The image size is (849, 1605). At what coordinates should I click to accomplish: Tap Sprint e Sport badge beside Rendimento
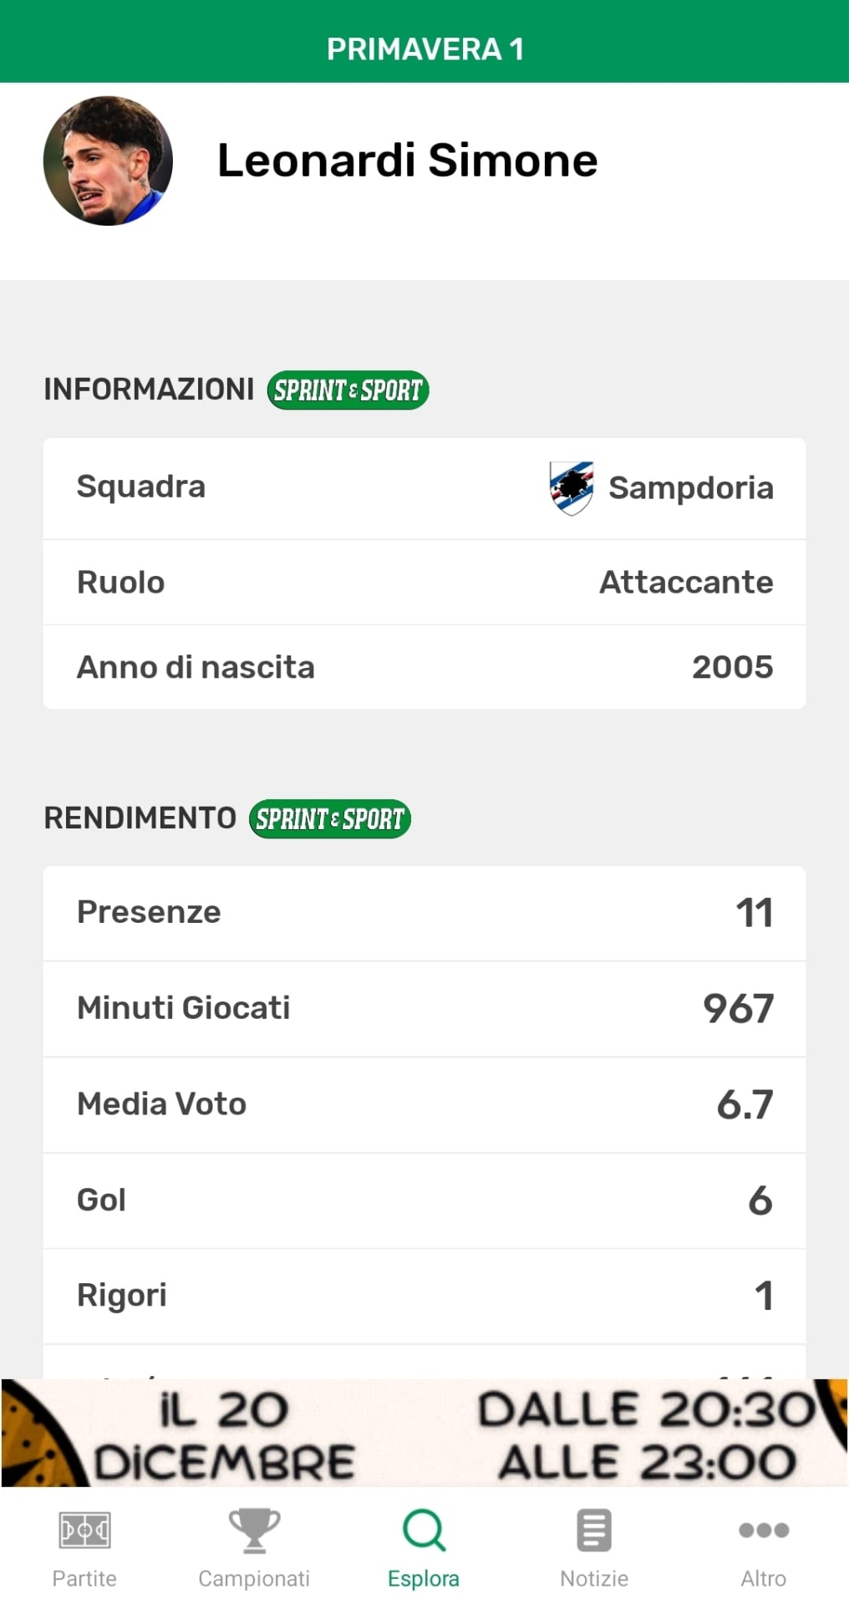pos(329,819)
